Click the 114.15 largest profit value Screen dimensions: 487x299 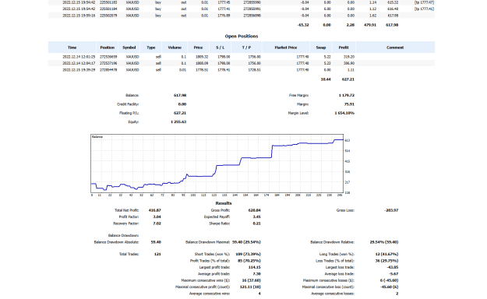pyautogui.click(x=254, y=267)
